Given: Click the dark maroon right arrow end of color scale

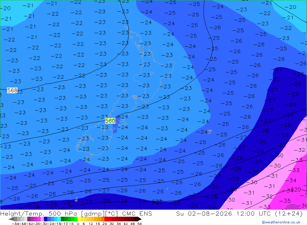Looking at the screenshot, I should (139, 219).
